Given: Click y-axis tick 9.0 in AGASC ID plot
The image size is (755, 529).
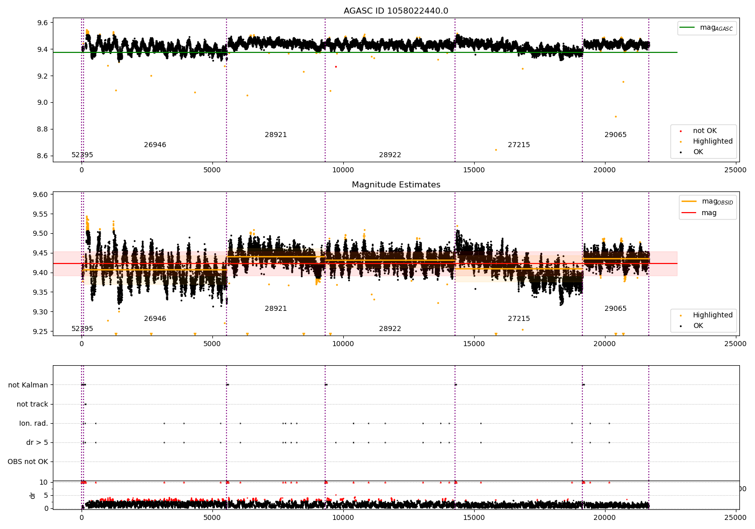Looking at the screenshot, I should point(42,103).
